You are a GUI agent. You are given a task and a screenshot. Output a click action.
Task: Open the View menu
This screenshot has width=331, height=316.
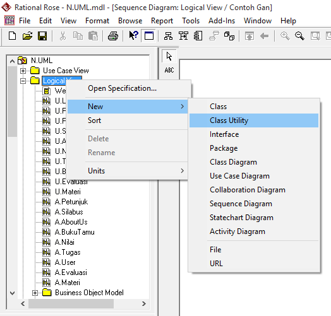(68, 21)
